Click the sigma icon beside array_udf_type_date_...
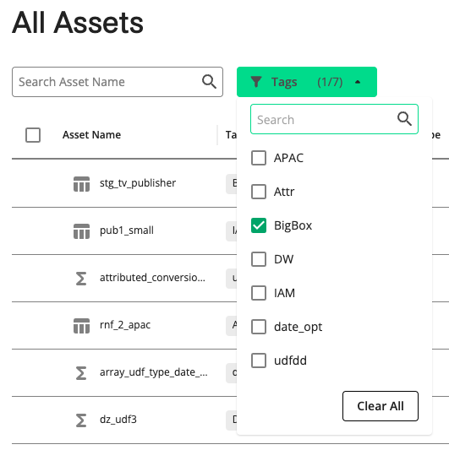This screenshot has width=449, height=450. 81,373
